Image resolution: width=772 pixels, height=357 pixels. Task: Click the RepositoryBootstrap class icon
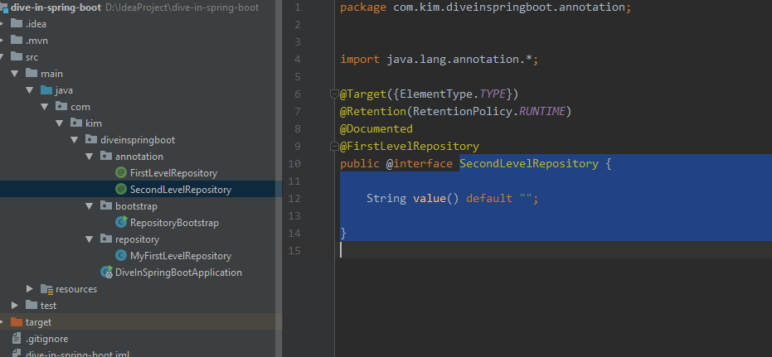[121, 222]
